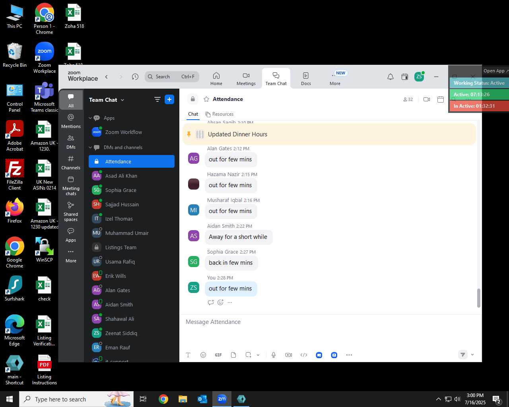Open More in the left sidebar
Viewport: 509px width, 407px height.
(x=71, y=256)
